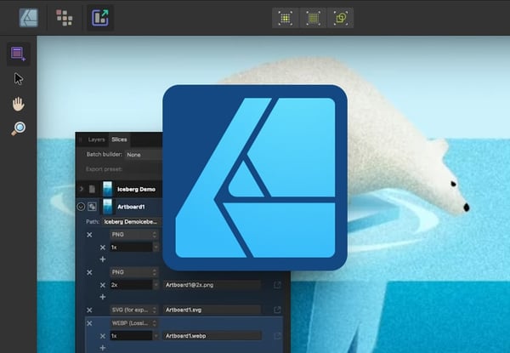Toggle first dotted-grid snapping icon in toolbar
Viewport: 510px width, 353px height.
coord(286,18)
